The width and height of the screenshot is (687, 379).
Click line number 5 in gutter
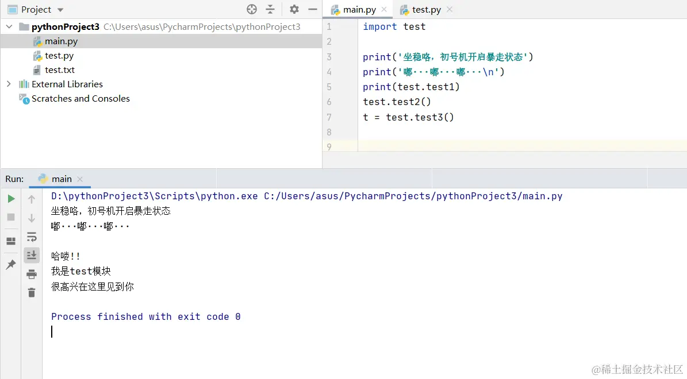coord(329,87)
